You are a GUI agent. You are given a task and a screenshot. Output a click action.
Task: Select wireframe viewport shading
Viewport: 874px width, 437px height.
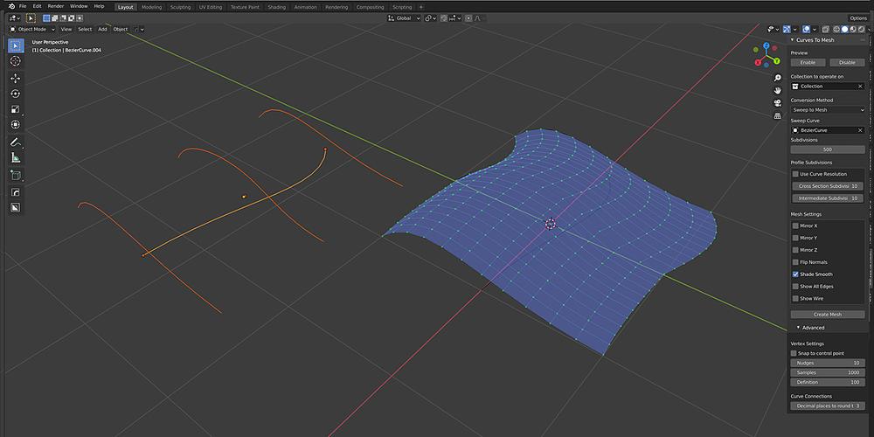pos(836,29)
